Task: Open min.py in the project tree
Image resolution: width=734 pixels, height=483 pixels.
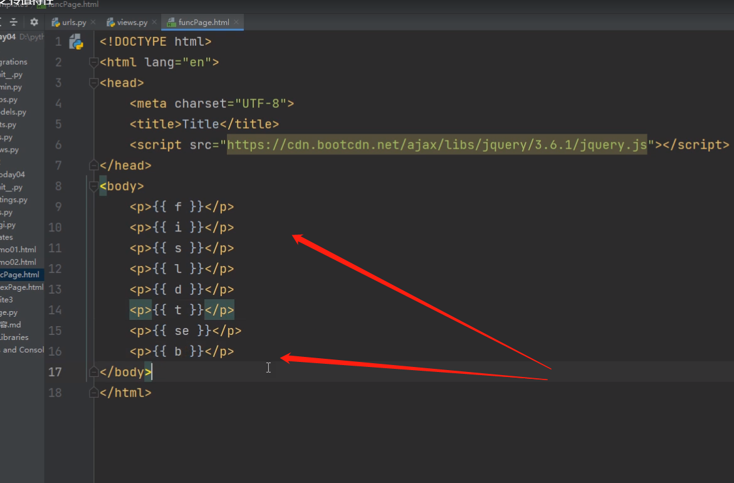Action: 11,87
